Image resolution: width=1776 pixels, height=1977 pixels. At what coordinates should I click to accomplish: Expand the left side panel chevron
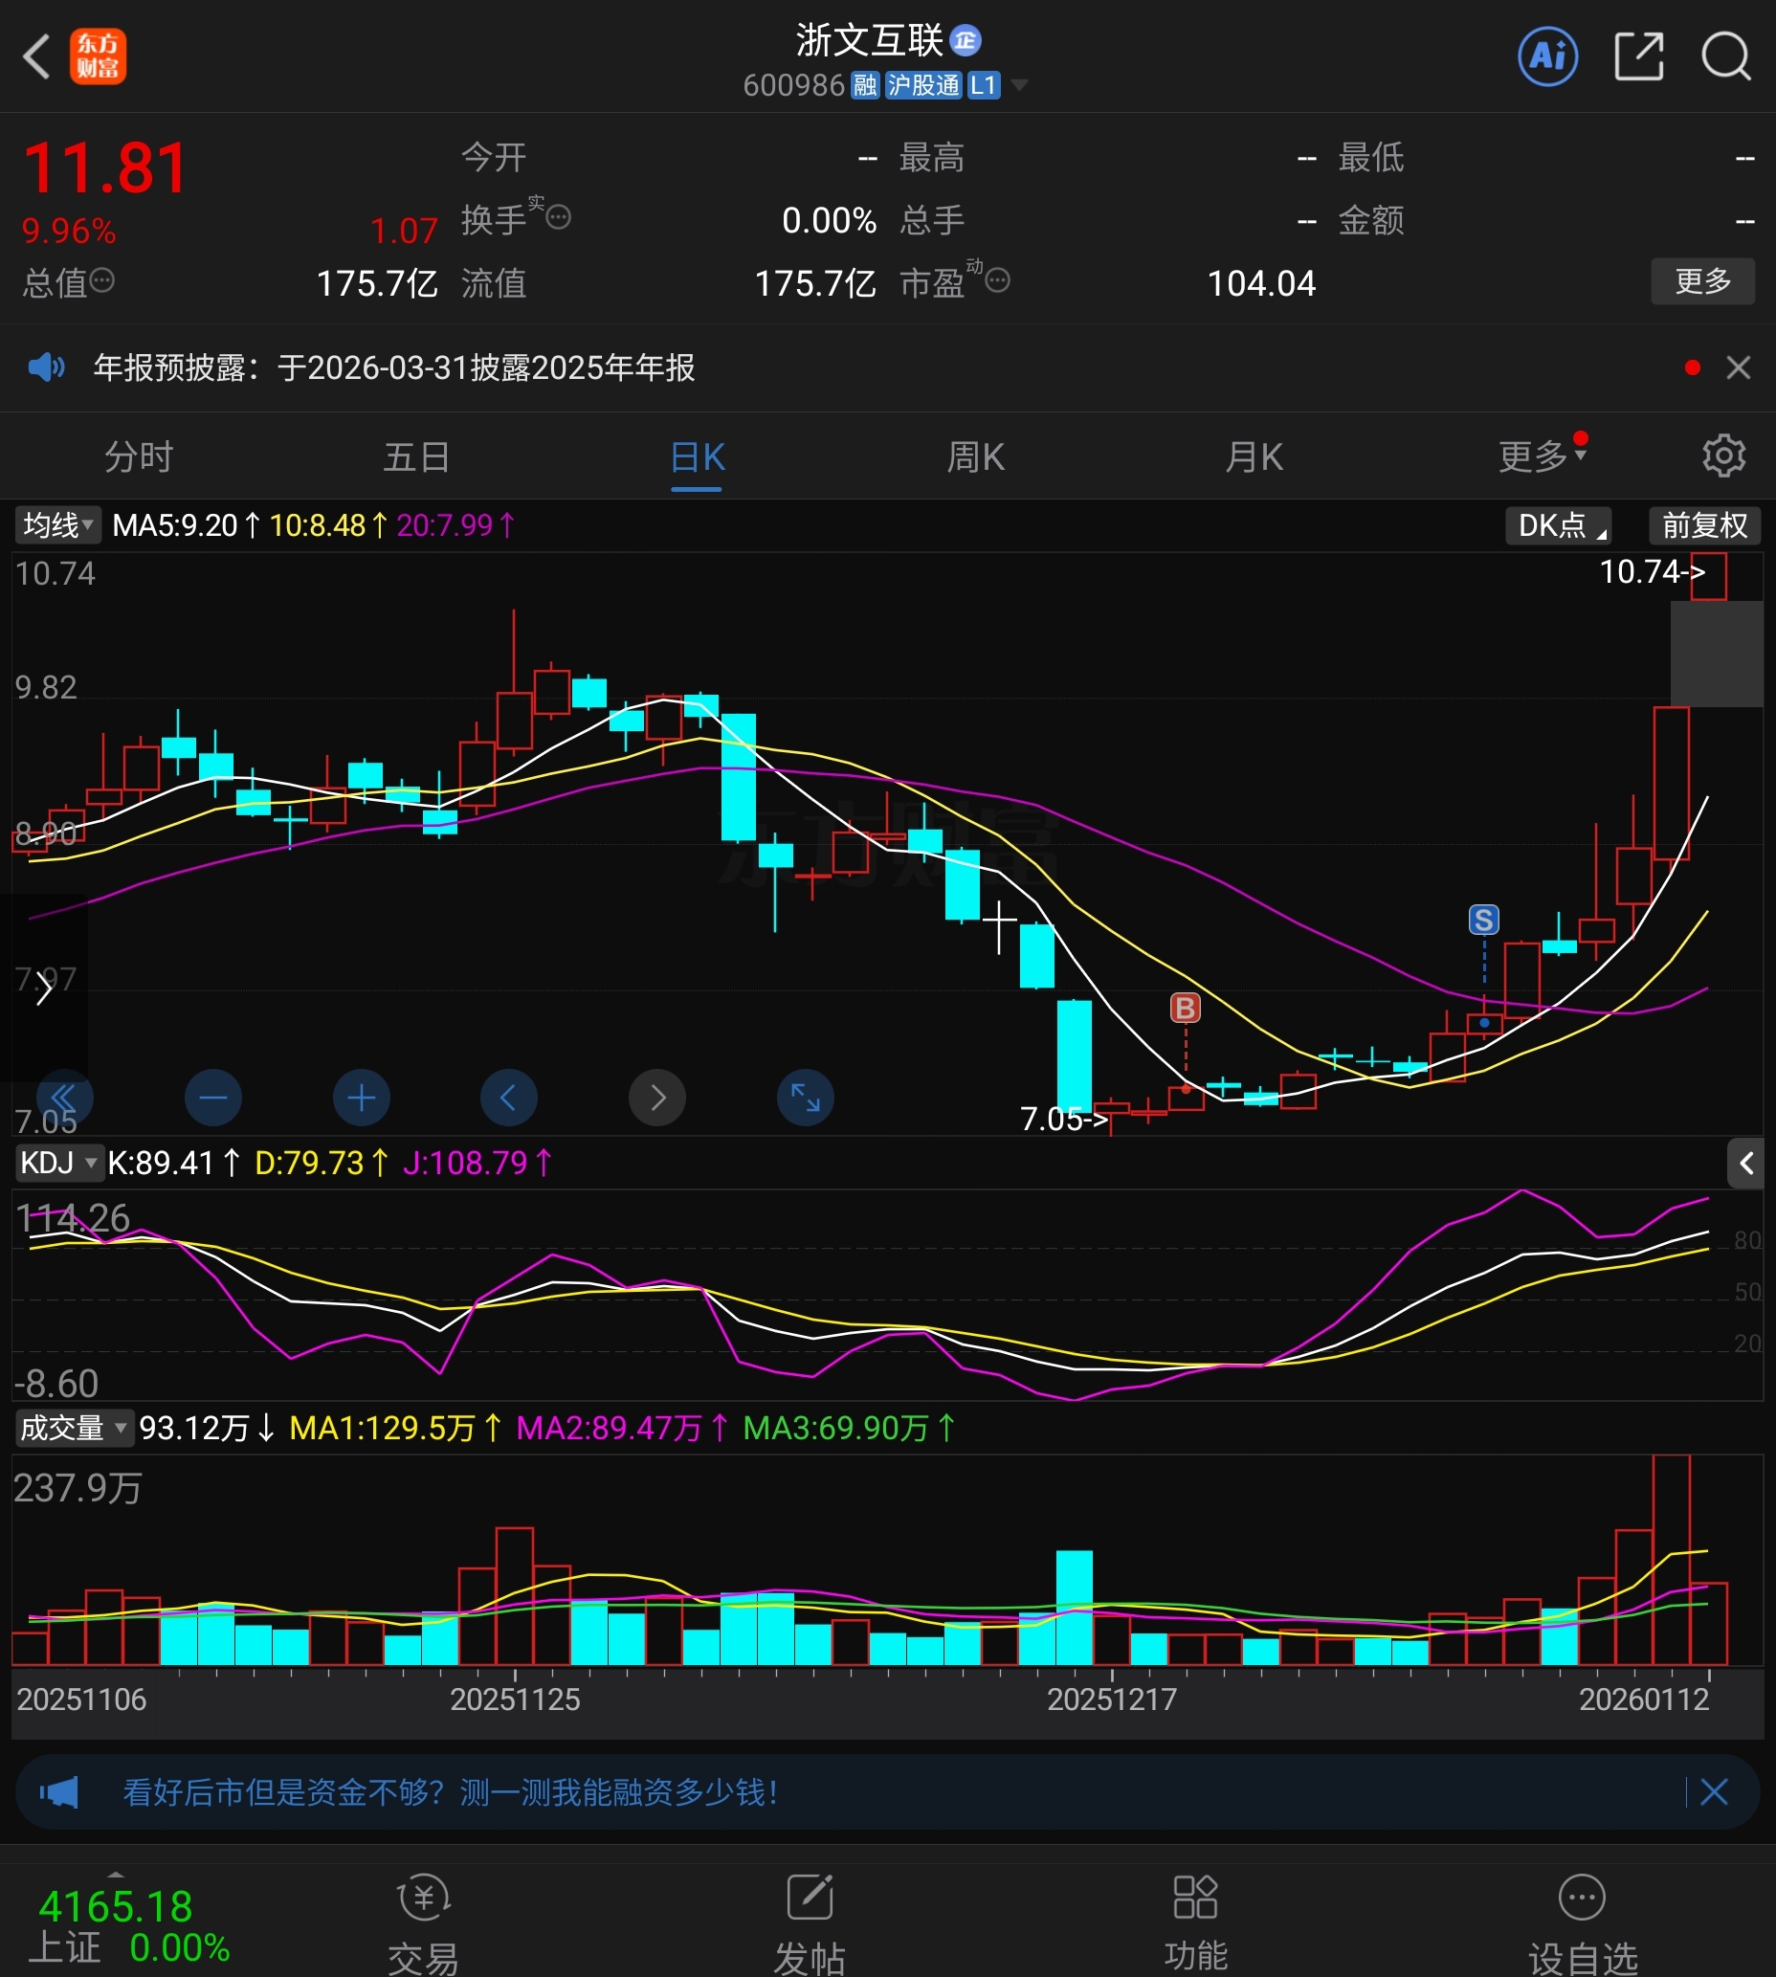pos(43,989)
